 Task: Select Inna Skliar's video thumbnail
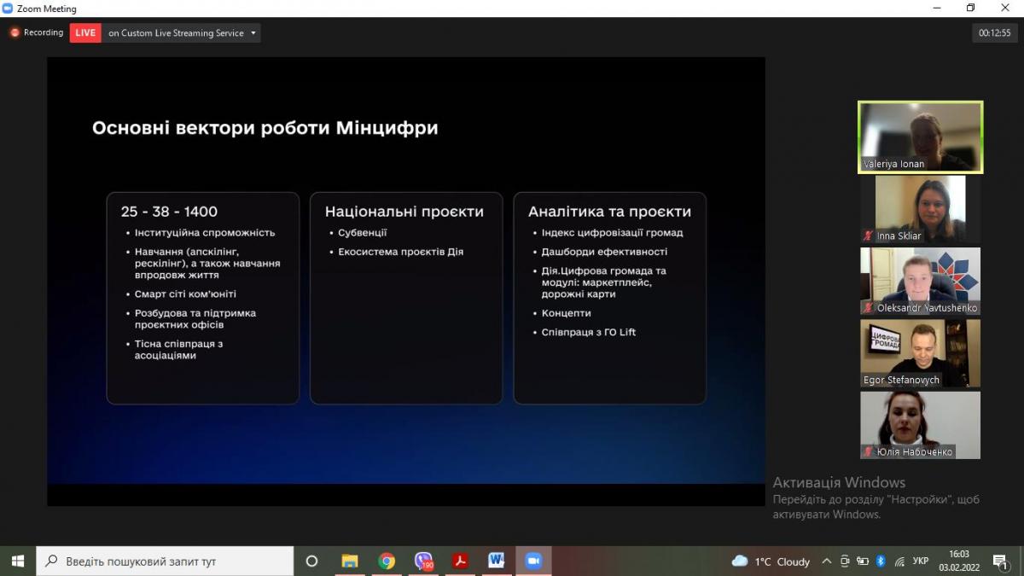[x=920, y=209]
